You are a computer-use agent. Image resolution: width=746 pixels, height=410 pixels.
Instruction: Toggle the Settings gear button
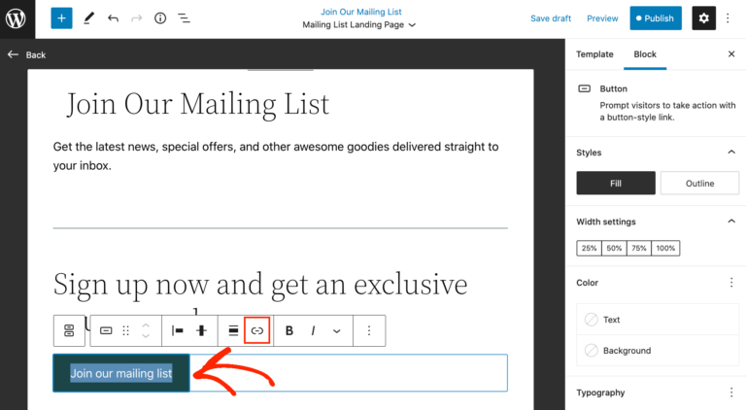tap(703, 18)
